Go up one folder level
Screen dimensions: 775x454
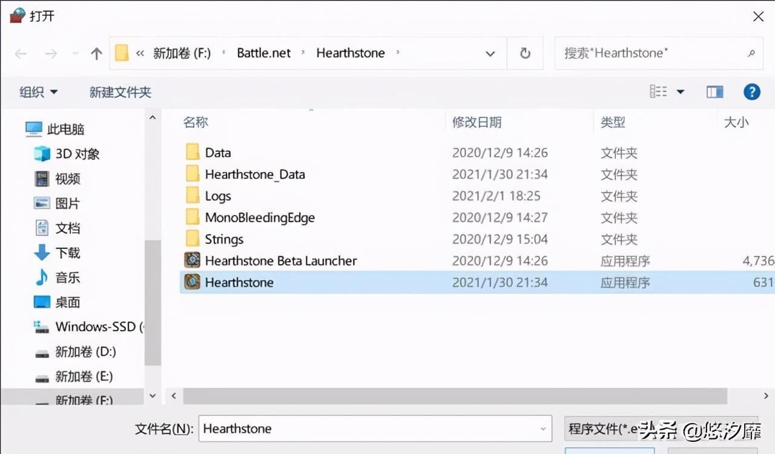(96, 54)
